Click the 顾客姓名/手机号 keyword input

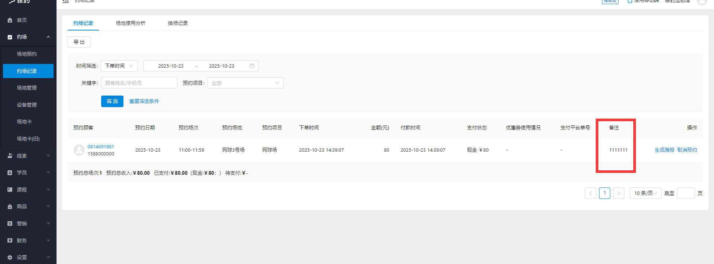click(x=139, y=83)
